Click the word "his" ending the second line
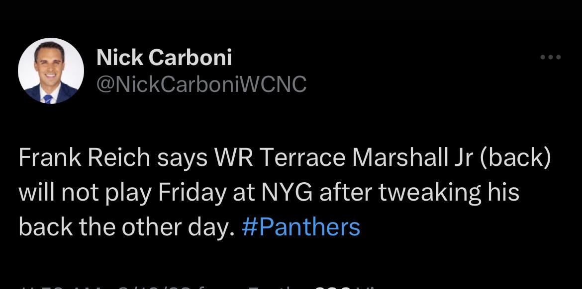 (x=502, y=193)
